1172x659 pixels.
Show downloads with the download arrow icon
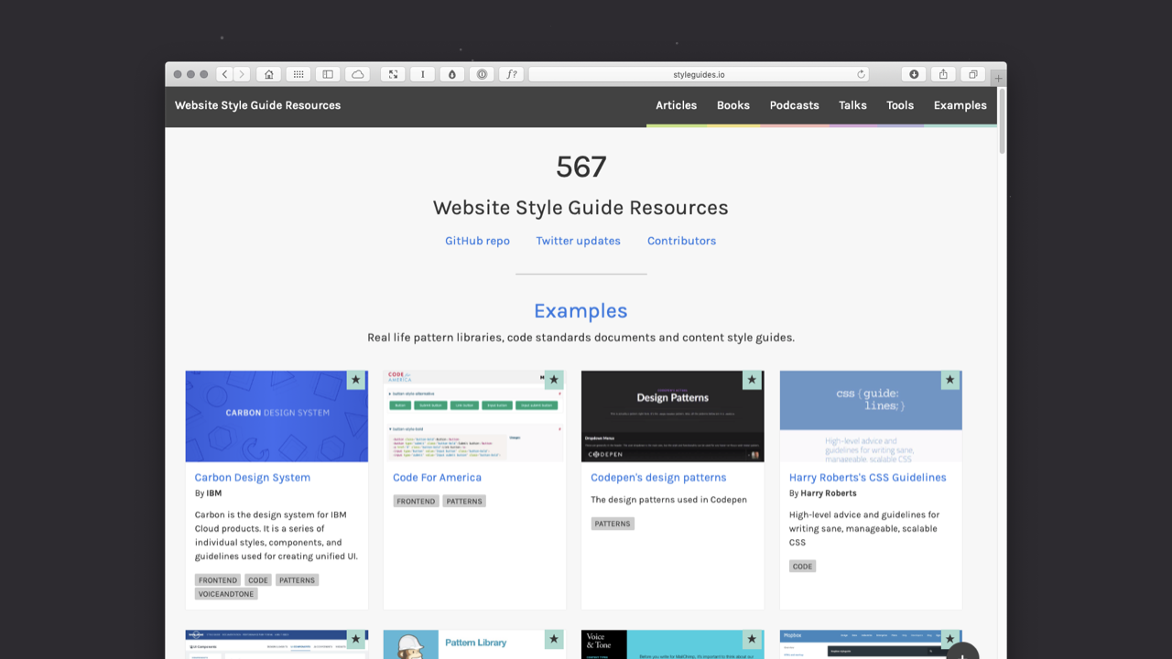pos(914,74)
